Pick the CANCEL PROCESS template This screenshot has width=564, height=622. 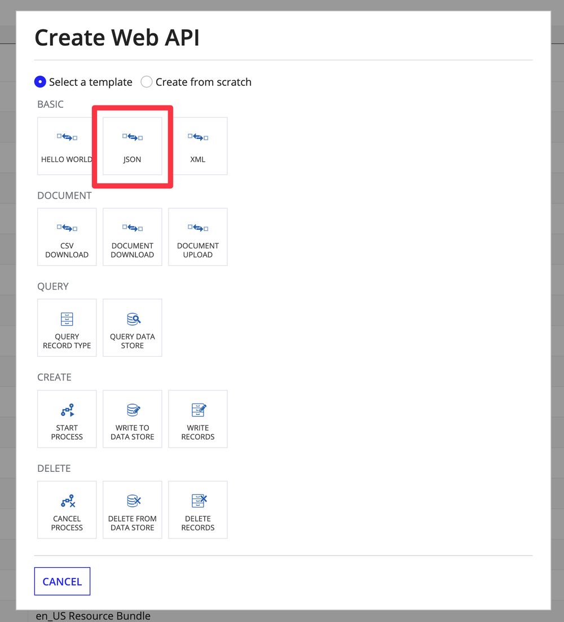(67, 510)
